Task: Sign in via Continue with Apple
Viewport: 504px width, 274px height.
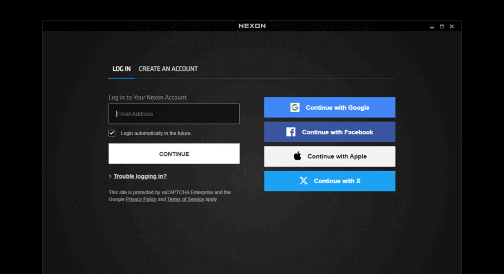Action: click(x=330, y=156)
